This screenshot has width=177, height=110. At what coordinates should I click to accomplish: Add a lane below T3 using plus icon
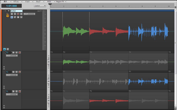[x=4, y=69]
